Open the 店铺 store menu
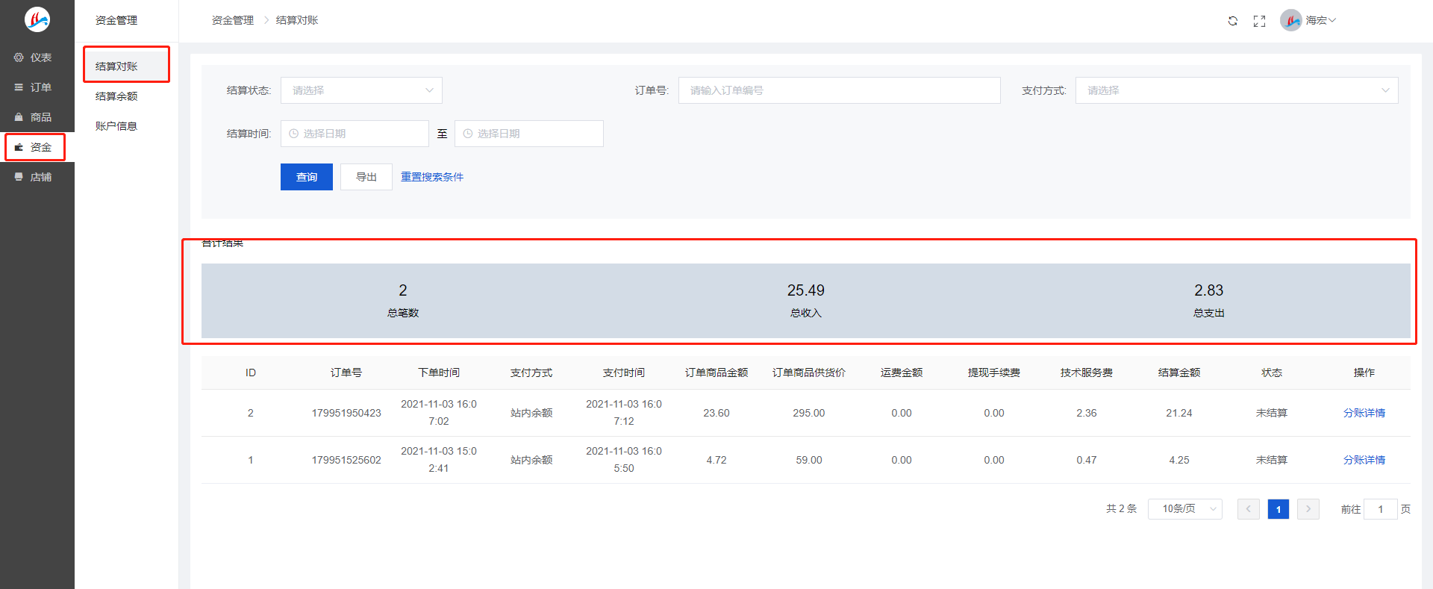This screenshot has width=1433, height=589. point(37,177)
